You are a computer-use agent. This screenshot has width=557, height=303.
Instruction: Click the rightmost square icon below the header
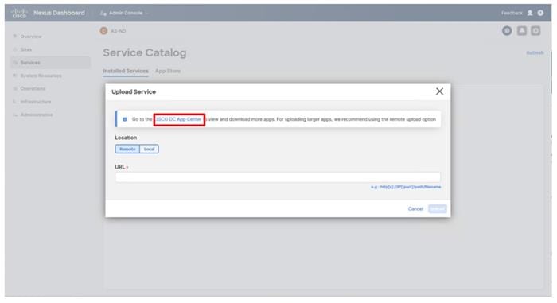click(536, 31)
